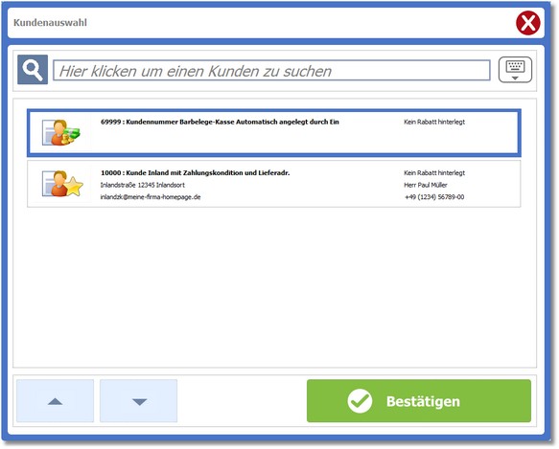Move selection up with the up arrow
This screenshot has height=449, width=559.
56,401
